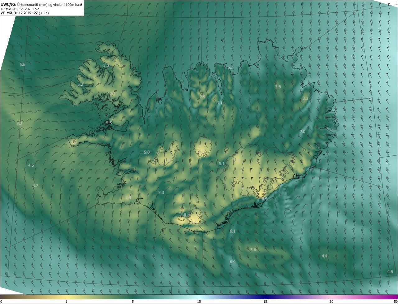Click the '5.1' value in central Iceland
Image resolution: width=398 pixels, height=304 pixels.
[222, 164]
